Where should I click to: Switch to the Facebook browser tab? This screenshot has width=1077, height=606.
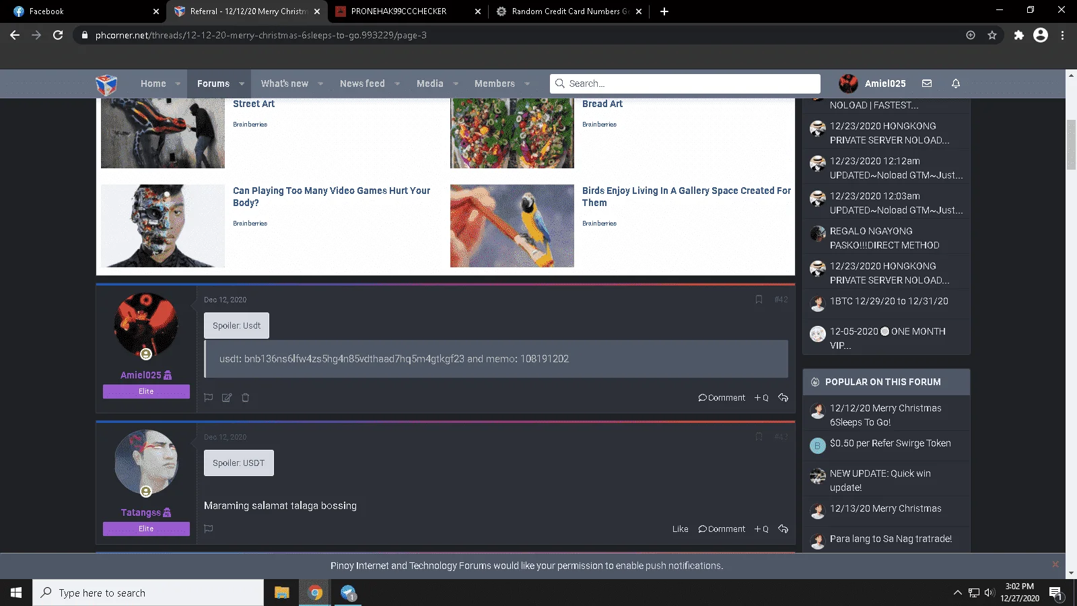click(x=83, y=11)
